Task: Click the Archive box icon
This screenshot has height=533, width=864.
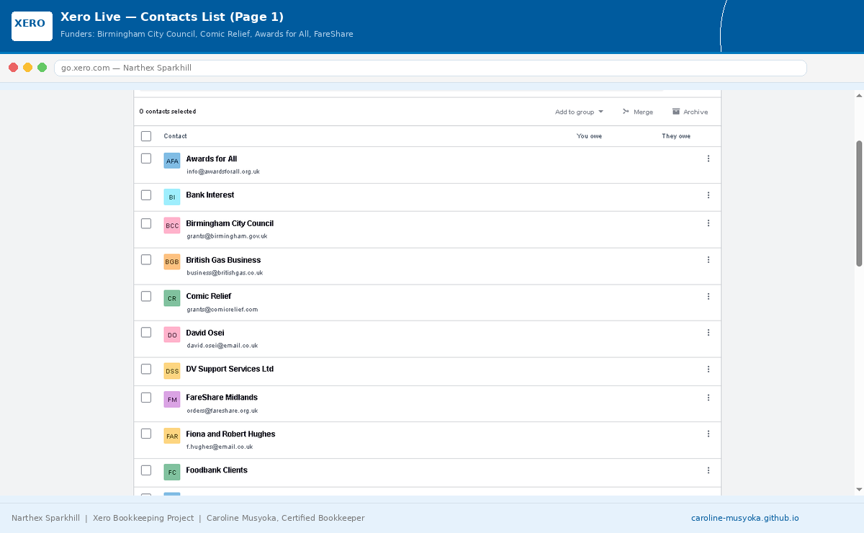Action: 676,112
